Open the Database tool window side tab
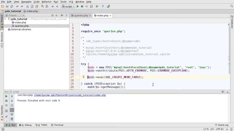Screen dimensions: 234x131 [232, 22]
